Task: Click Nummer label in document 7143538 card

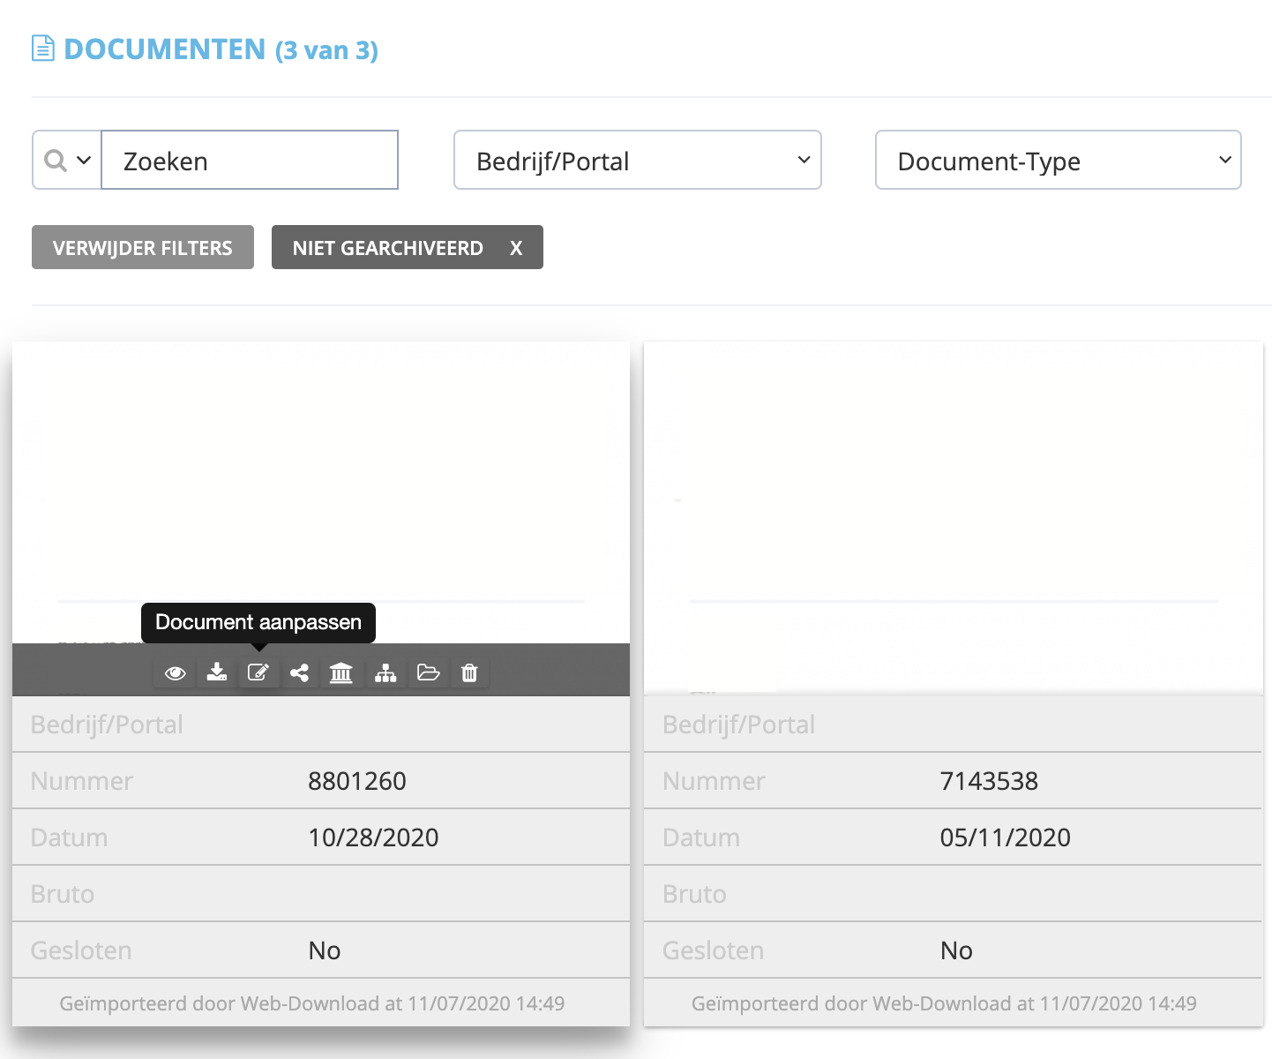Action: (x=714, y=781)
